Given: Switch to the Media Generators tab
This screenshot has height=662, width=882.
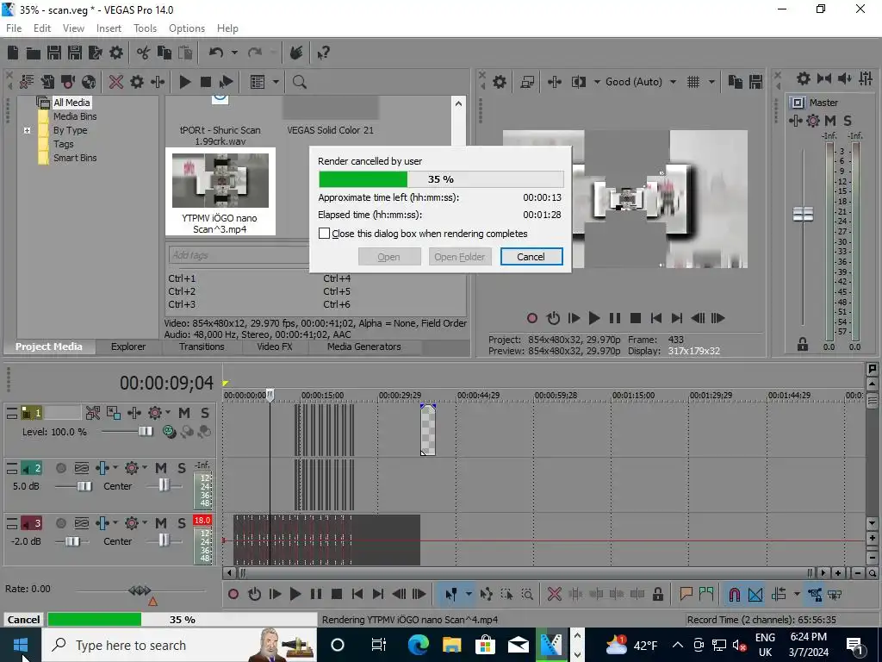Looking at the screenshot, I should [364, 347].
